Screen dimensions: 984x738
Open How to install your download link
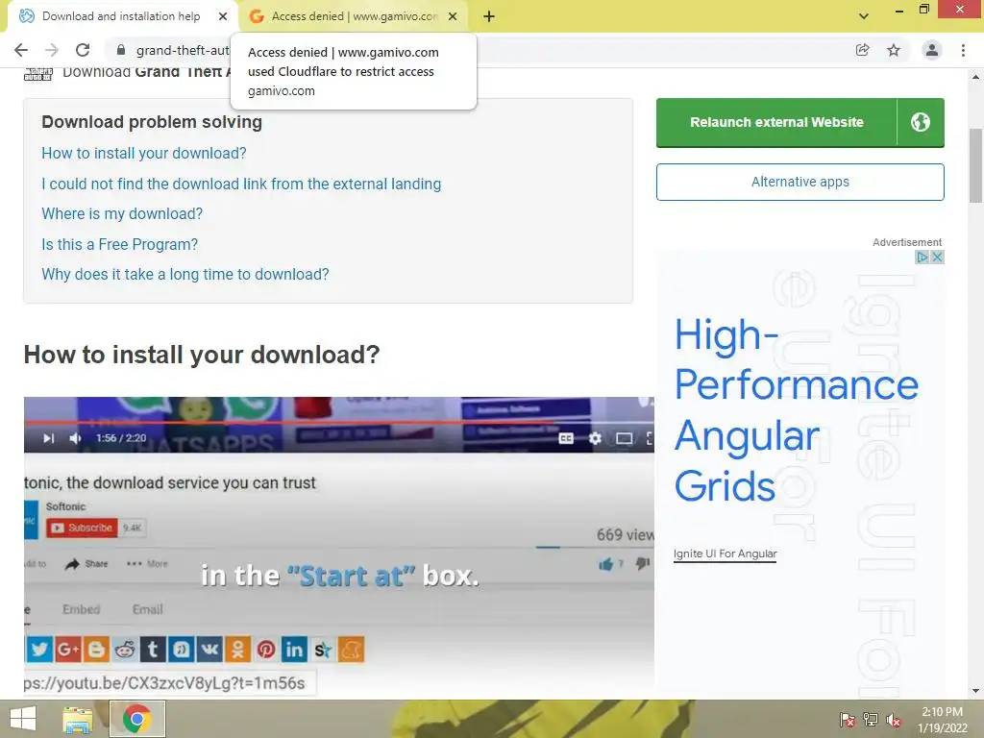[x=144, y=153]
